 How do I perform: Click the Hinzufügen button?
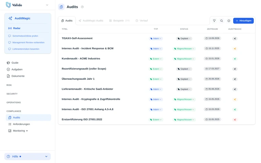click(x=243, y=21)
